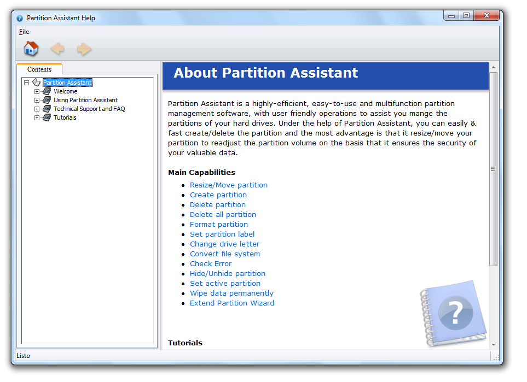
Task: Open the Resize/Move partition link
Action: tap(229, 185)
